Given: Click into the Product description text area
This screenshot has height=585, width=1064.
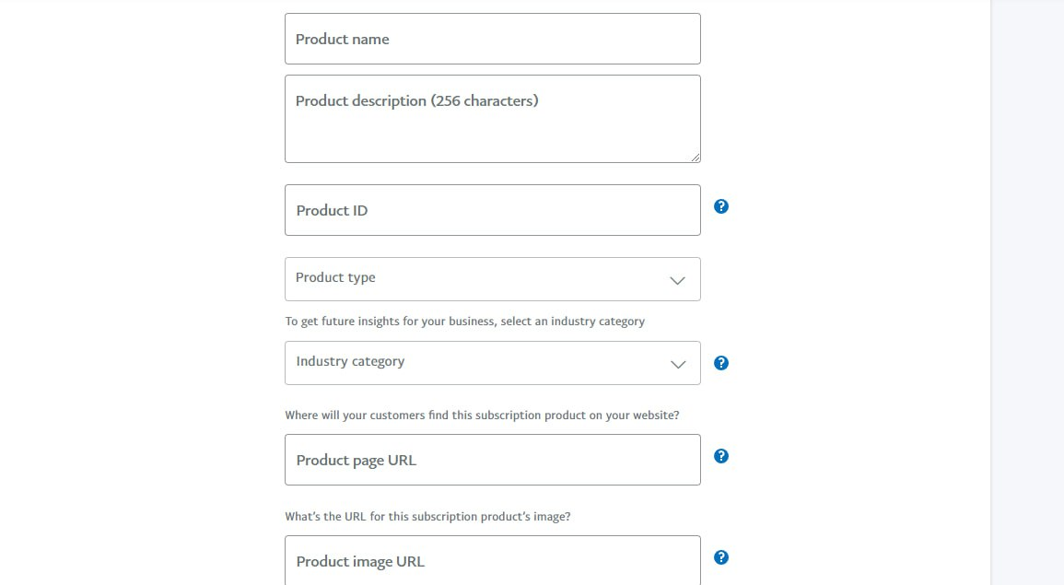Looking at the screenshot, I should click(x=492, y=129).
